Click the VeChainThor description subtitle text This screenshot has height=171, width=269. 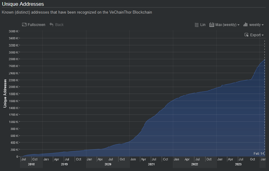[x=77, y=12]
